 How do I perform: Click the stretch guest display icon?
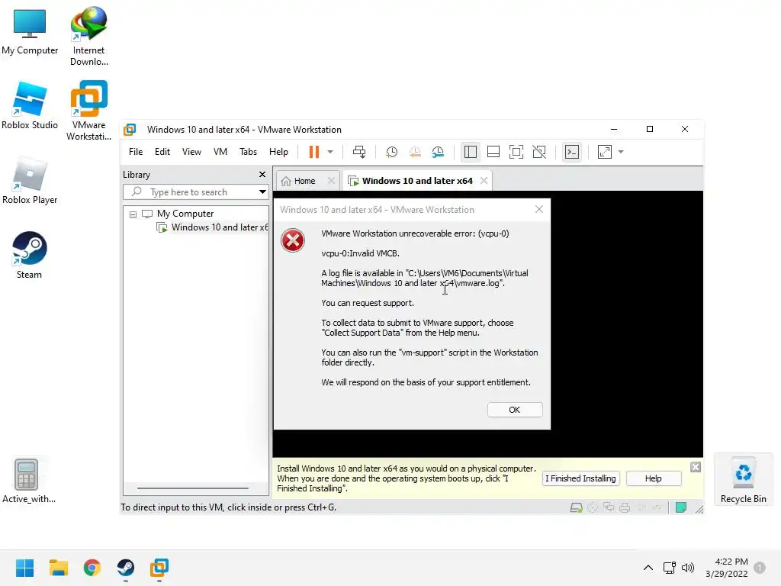[605, 152]
